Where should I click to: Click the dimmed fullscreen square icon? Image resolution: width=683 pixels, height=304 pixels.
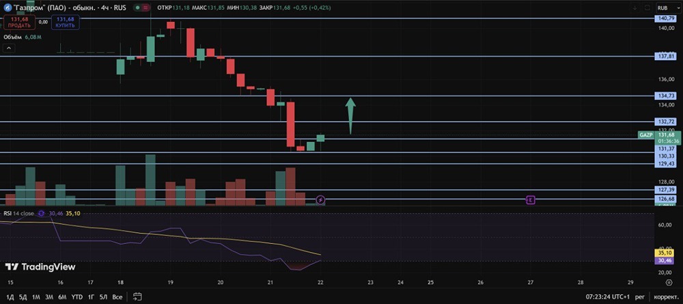point(647,8)
